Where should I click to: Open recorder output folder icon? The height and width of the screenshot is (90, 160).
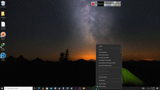(117, 5)
